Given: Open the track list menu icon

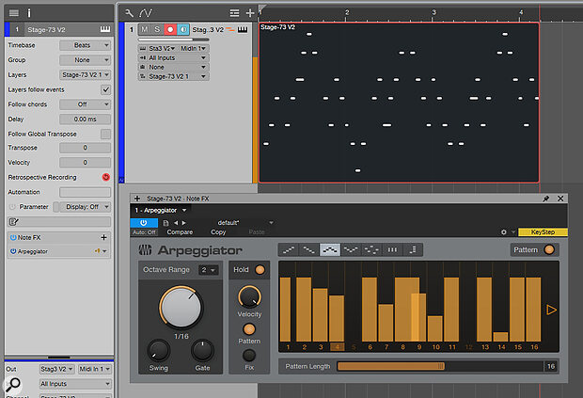Looking at the screenshot, I should pyautogui.click(x=235, y=13).
